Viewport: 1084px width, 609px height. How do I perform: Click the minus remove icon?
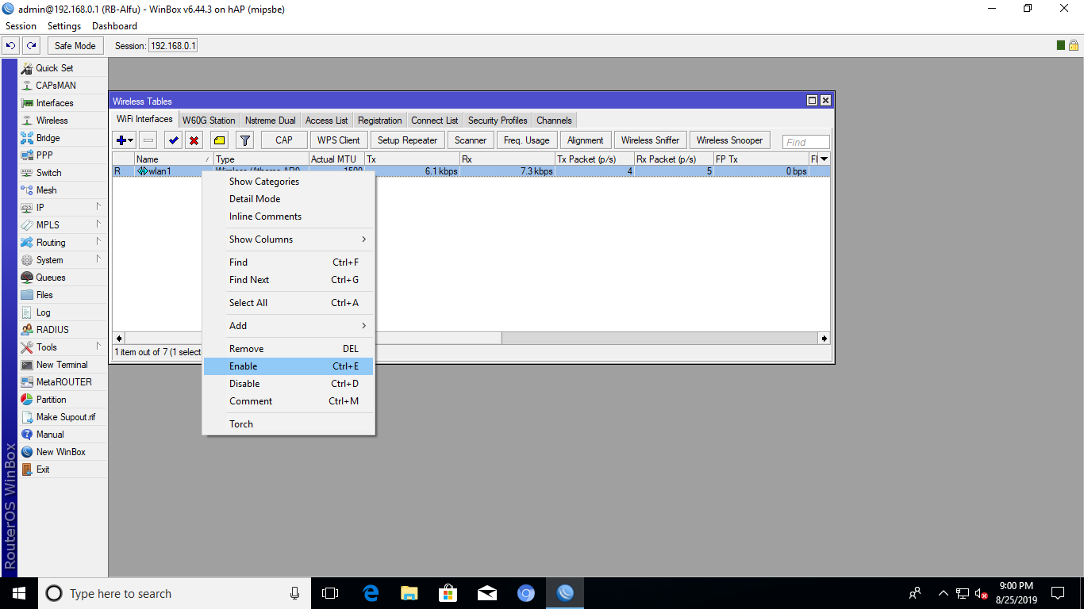(148, 140)
